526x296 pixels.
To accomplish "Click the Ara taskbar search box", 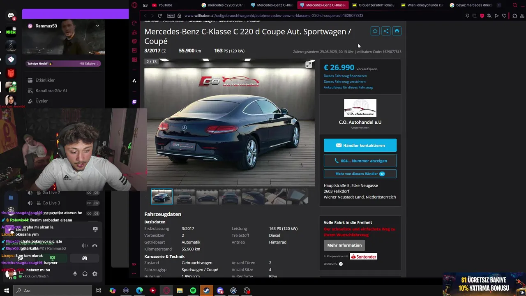I will [x=53, y=291].
